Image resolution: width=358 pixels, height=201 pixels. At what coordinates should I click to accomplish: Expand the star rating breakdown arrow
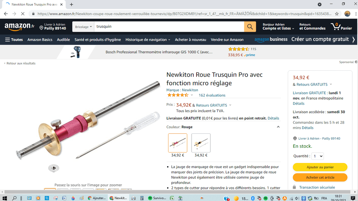pos(192,95)
